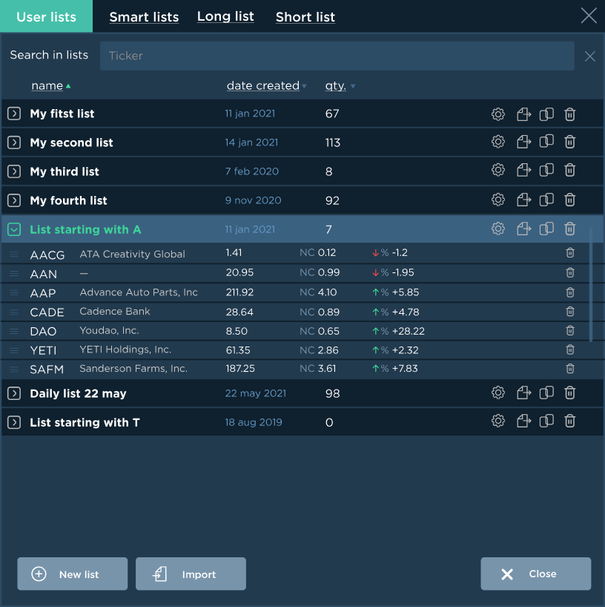Viewport: 605px width, 607px height.
Task: Export My second list using share icon
Action: pyautogui.click(x=524, y=142)
